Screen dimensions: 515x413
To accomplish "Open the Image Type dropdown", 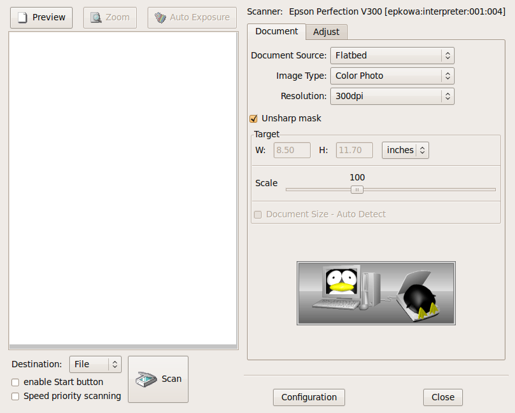I will [392, 76].
